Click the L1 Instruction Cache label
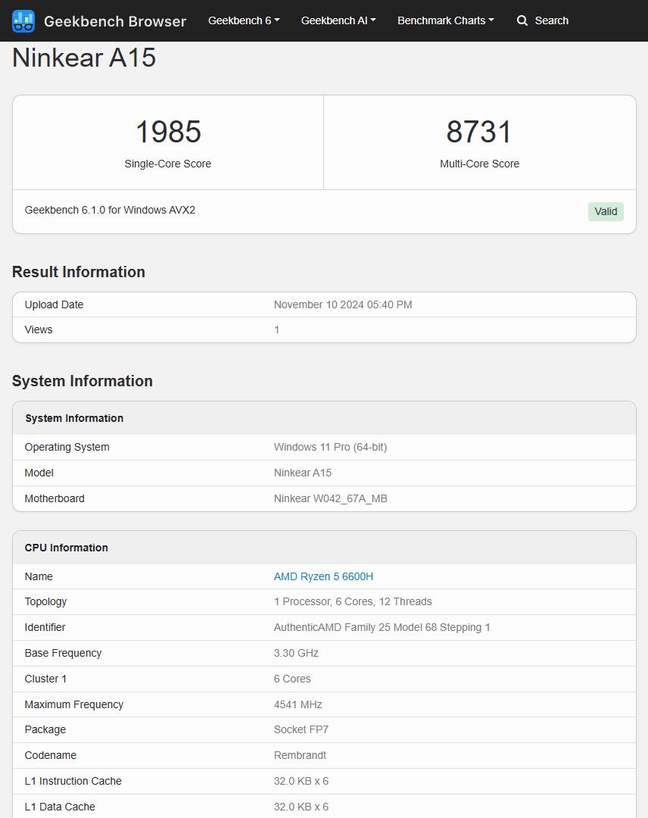Image resolution: width=648 pixels, height=818 pixels. [x=73, y=781]
